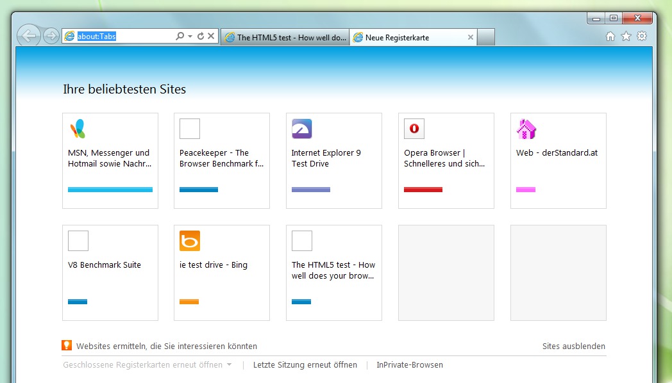Open Internet Explorer 9 Test Drive
This screenshot has width=672, height=383.
[x=334, y=161]
